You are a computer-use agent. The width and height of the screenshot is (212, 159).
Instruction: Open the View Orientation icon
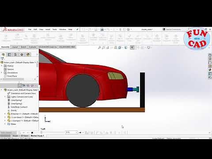120,47
